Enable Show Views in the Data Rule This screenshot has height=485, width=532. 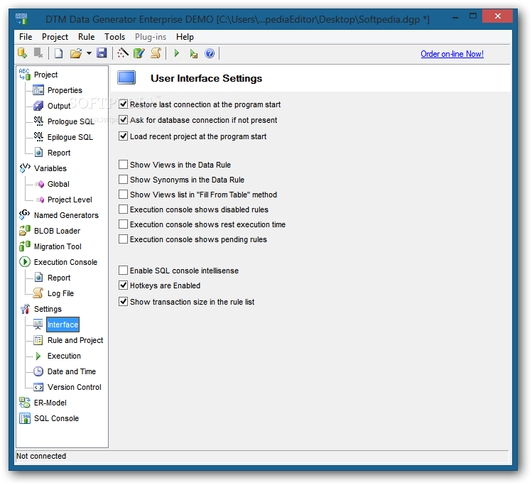[123, 165]
